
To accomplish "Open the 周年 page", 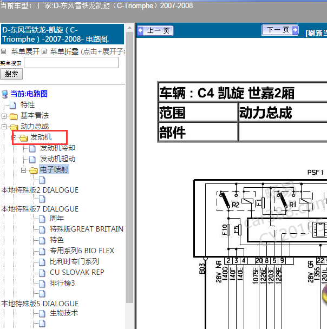I will pyautogui.click(x=57, y=218).
